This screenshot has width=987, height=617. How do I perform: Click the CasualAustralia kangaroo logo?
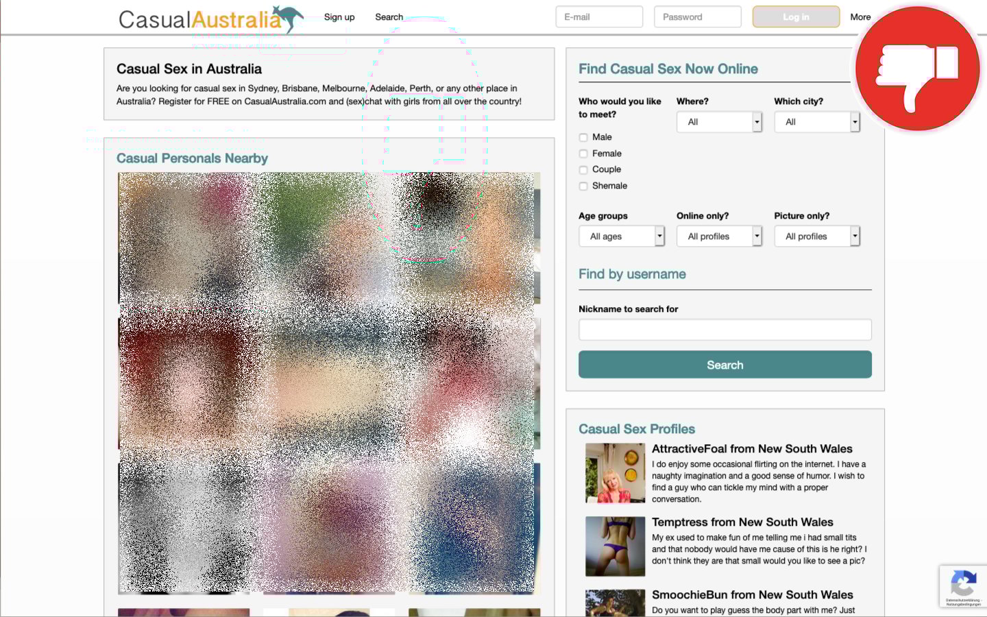[x=211, y=19]
